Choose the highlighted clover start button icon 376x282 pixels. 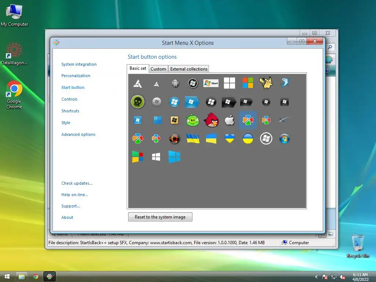click(x=248, y=120)
